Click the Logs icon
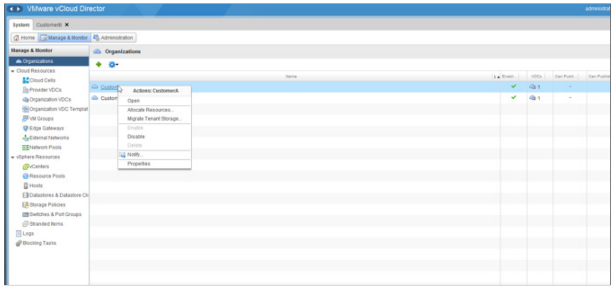The height and width of the screenshot is (291, 615). pyautogui.click(x=18, y=234)
